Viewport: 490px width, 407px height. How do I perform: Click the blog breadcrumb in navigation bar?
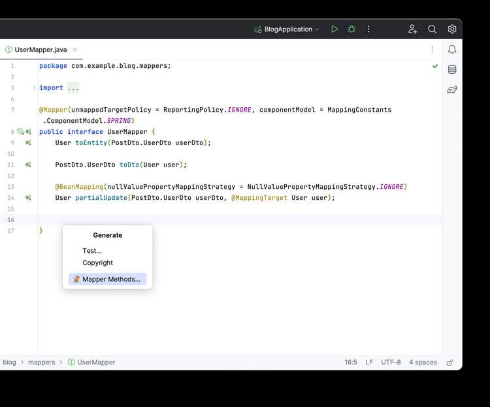pyautogui.click(x=9, y=362)
